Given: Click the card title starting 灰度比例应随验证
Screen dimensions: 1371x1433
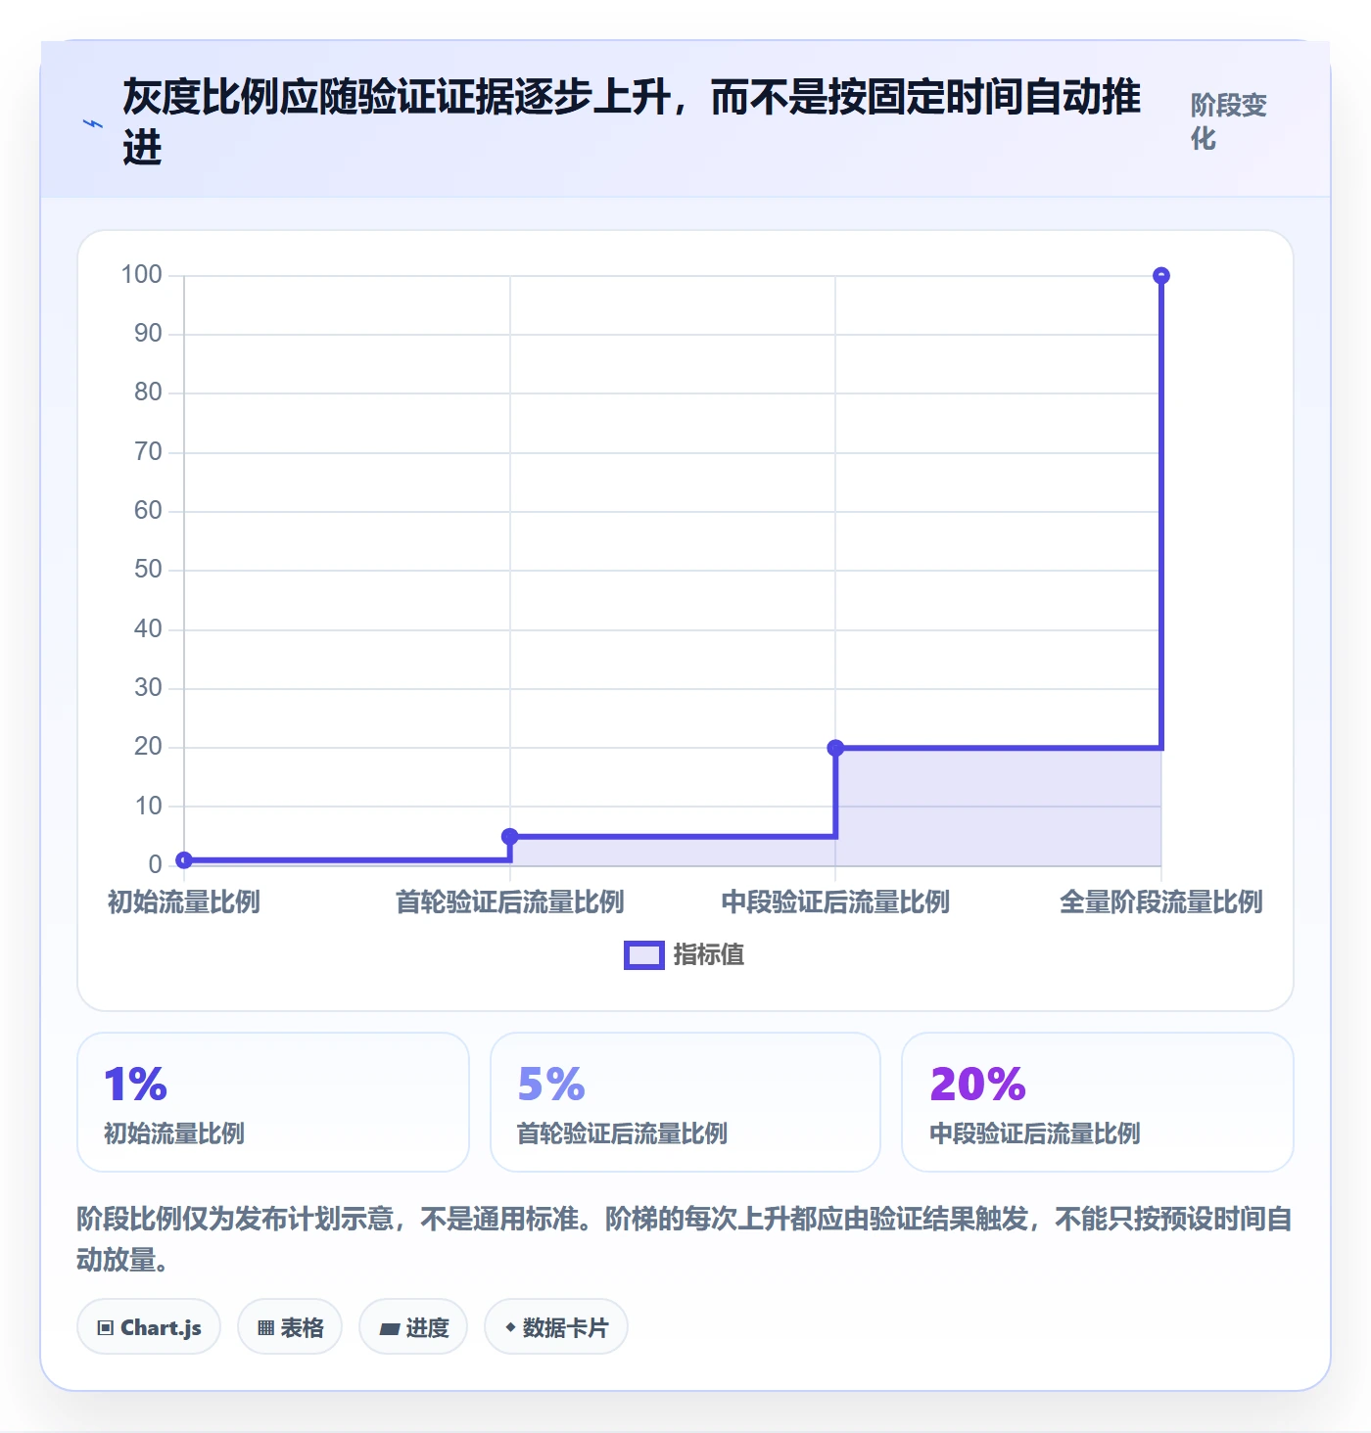Looking at the screenshot, I should pyautogui.click(x=632, y=122).
